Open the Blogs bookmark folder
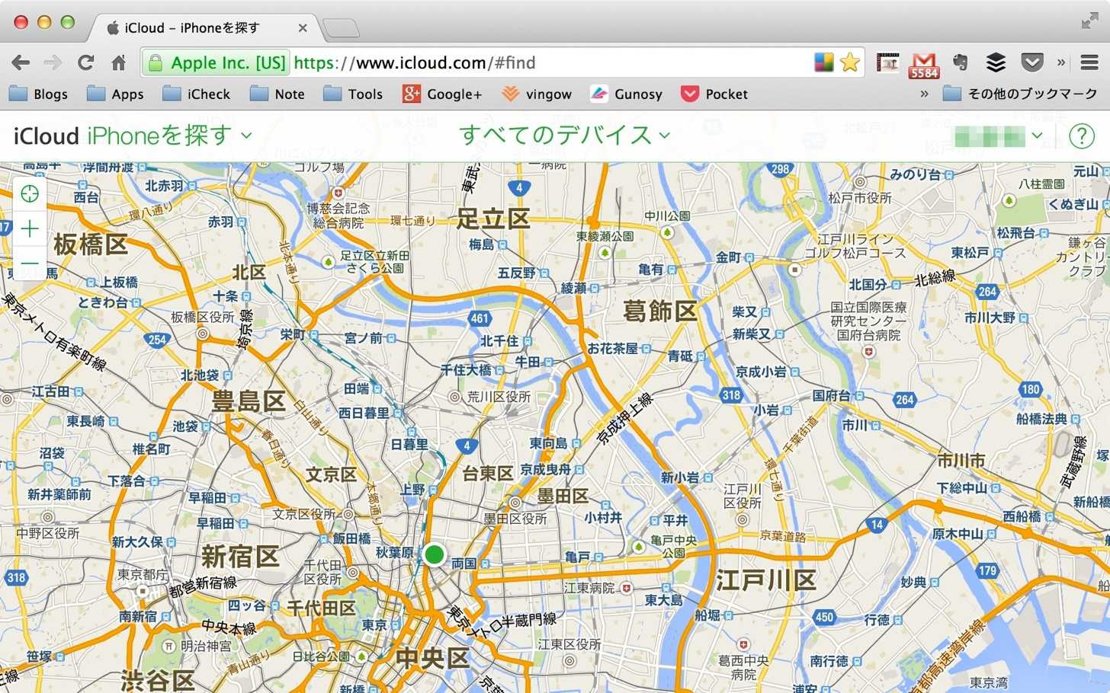The image size is (1110, 693). click(38, 94)
